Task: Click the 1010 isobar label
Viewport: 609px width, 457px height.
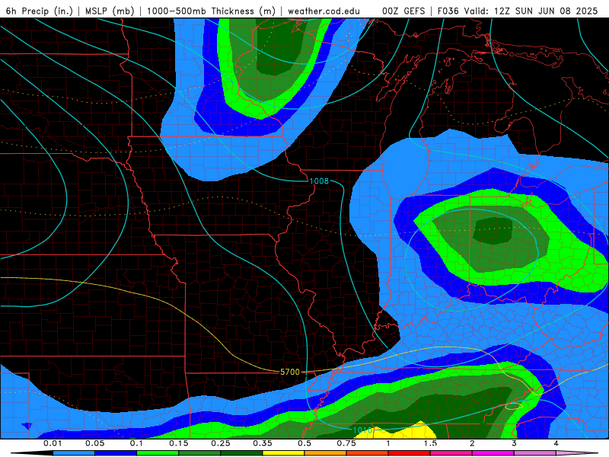Action: point(362,430)
